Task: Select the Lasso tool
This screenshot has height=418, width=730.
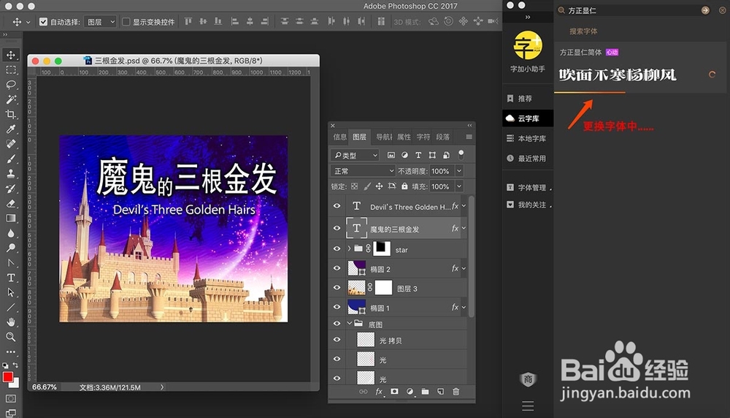Action: pos(11,85)
